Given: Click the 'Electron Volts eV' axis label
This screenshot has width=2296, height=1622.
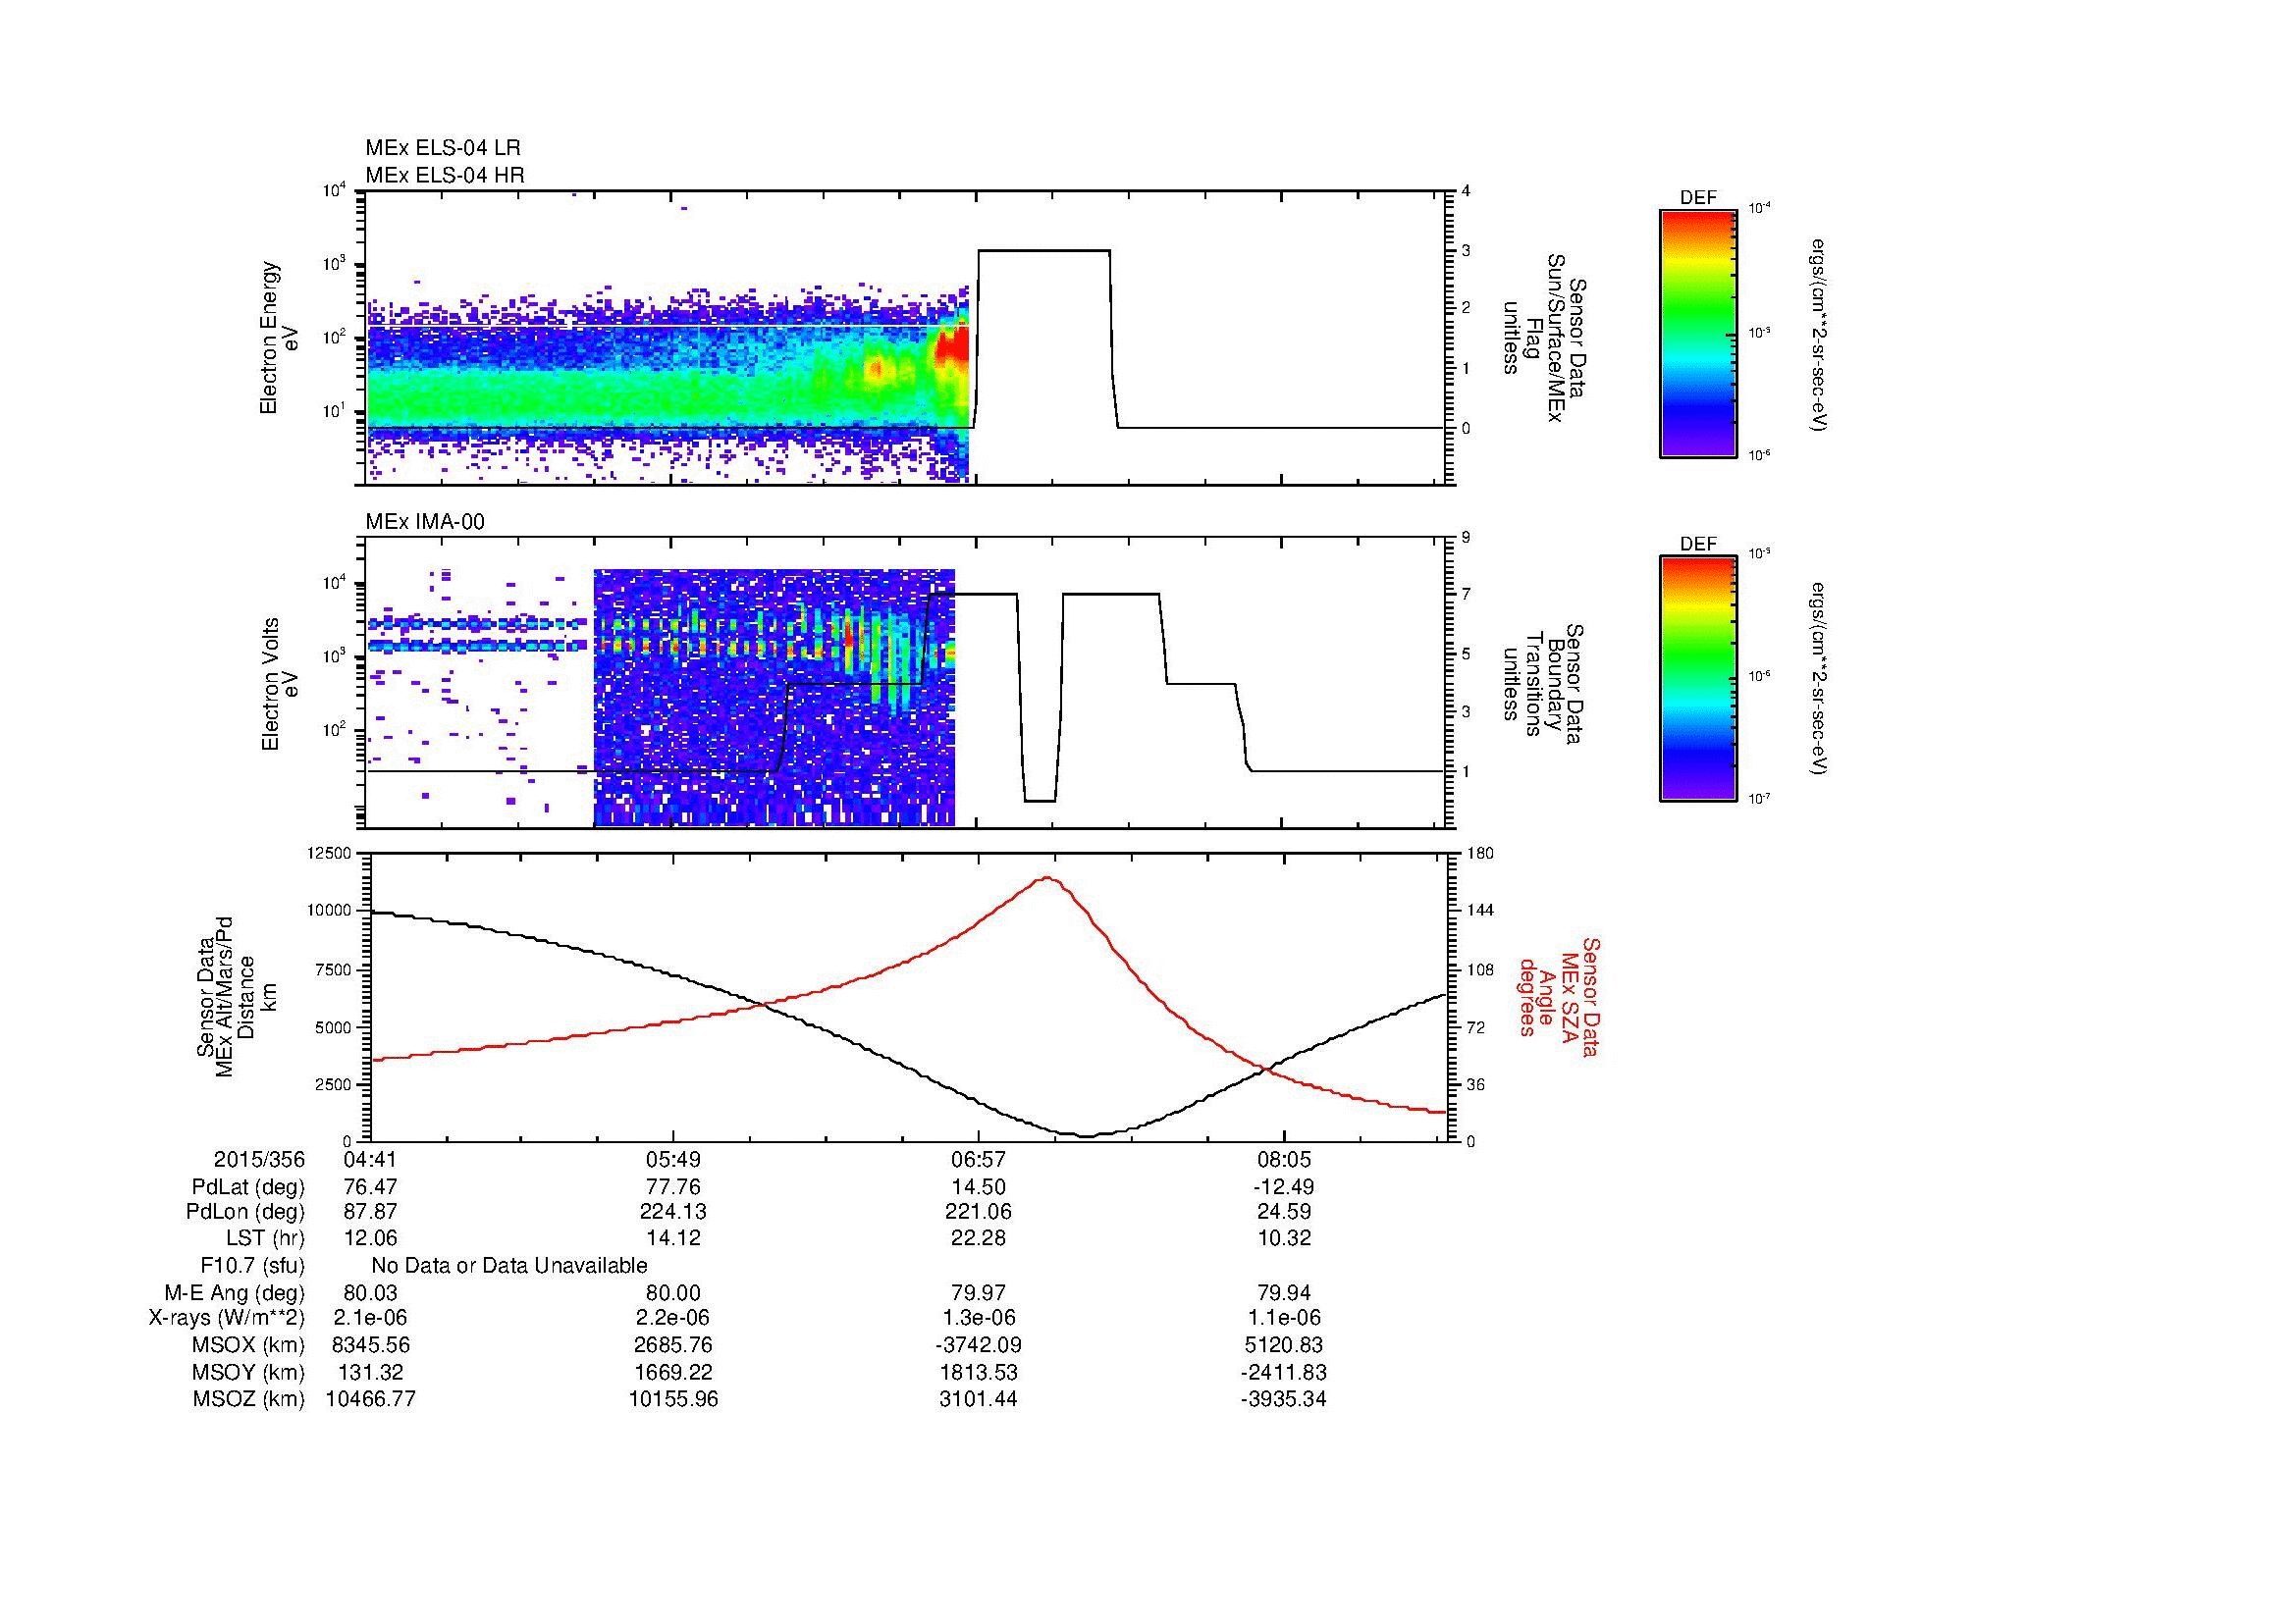Looking at the screenshot, I should [279, 685].
